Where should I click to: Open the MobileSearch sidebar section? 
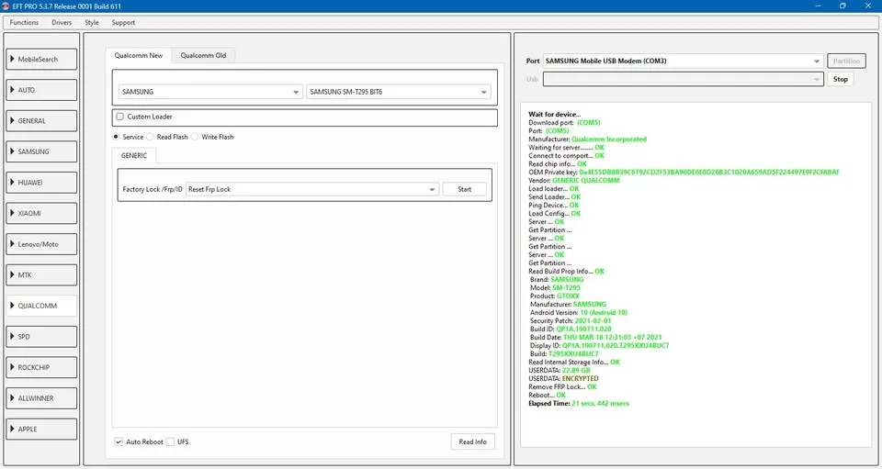40,60
